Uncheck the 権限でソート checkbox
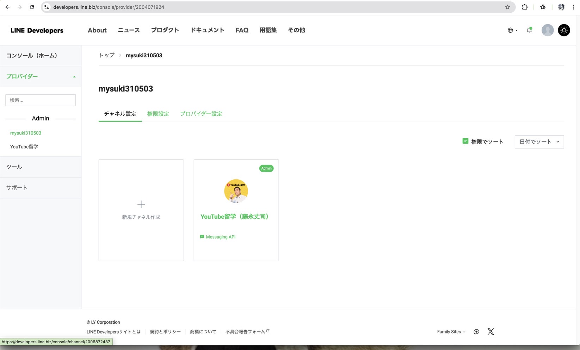580x350 pixels. (465, 141)
